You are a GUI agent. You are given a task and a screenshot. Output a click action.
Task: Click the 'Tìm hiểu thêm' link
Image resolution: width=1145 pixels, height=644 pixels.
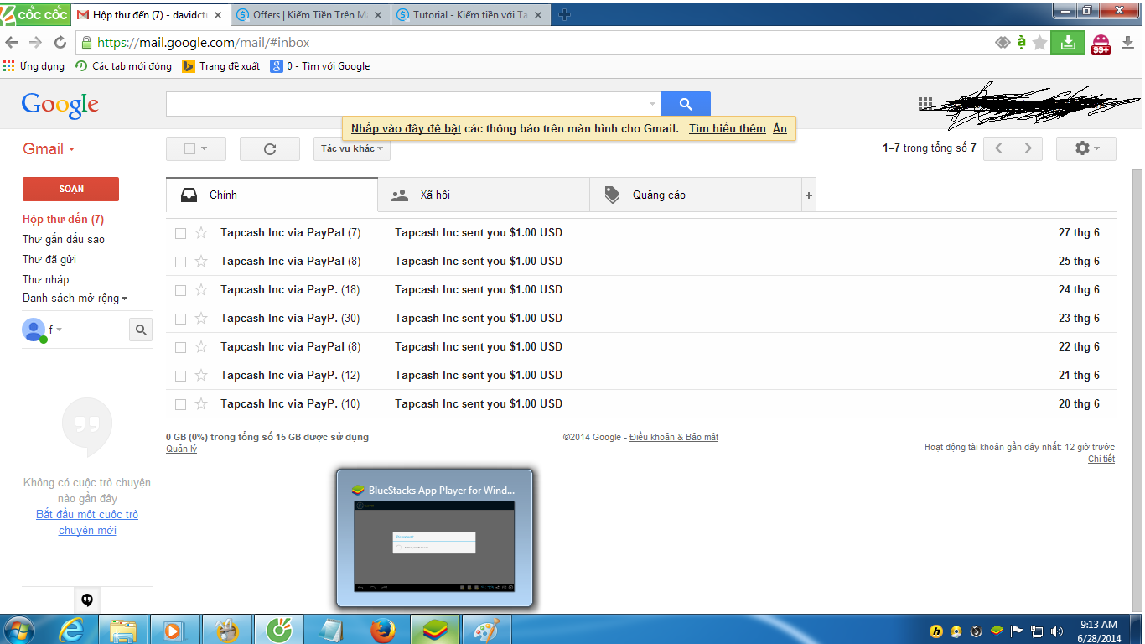[x=728, y=128]
